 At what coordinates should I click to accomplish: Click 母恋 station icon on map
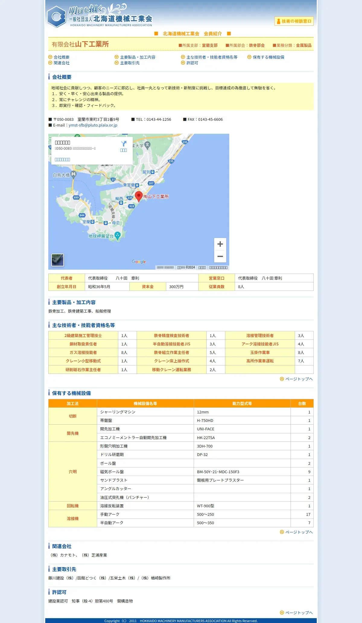pyautogui.click(x=106, y=223)
